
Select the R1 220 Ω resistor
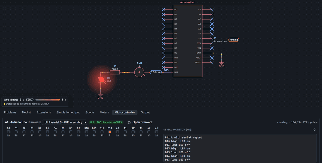[115, 72]
